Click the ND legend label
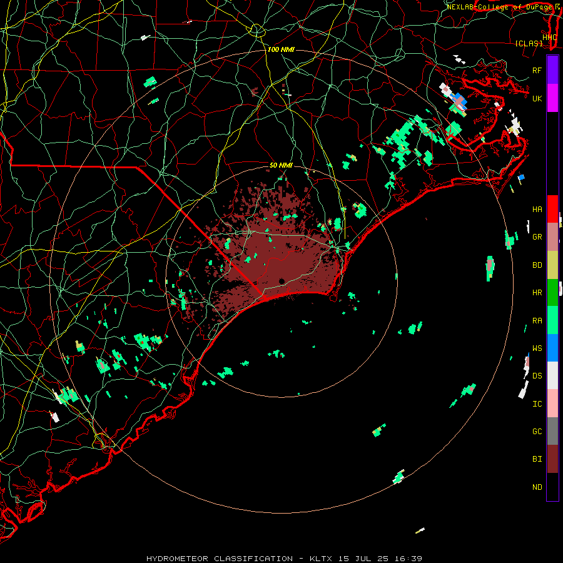The height and width of the screenshot is (563, 563). click(537, 487)
